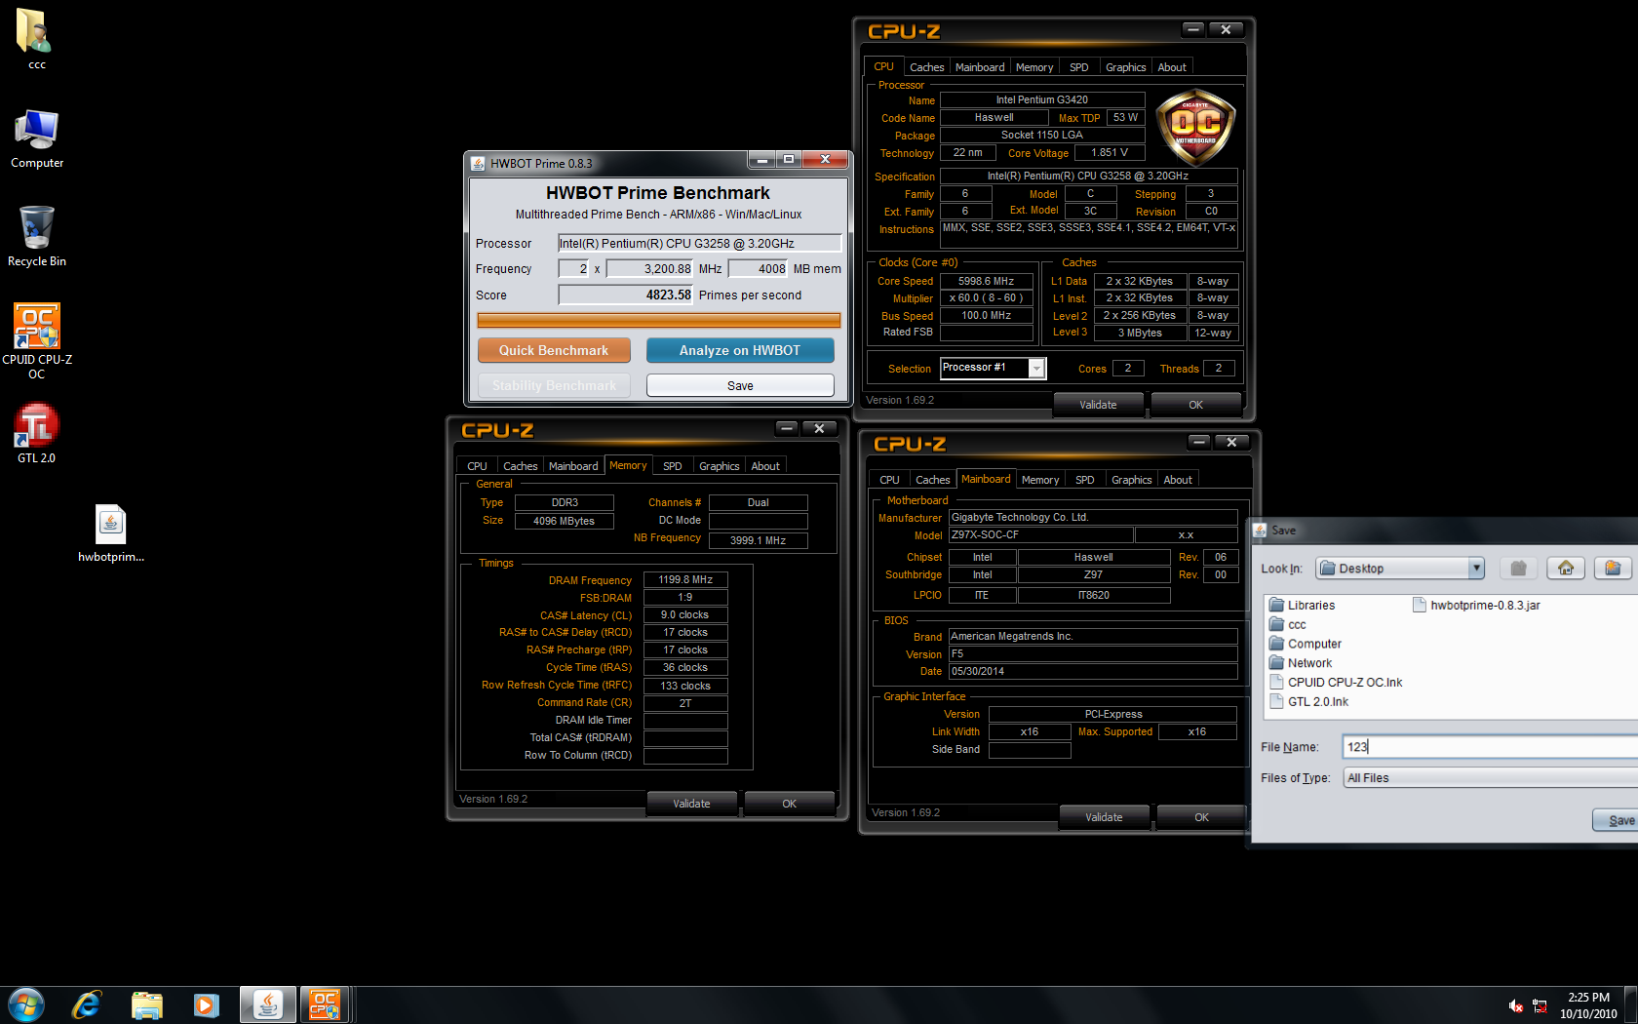Viewport: 1638px width, 1024px height.
Task: Click Validate in Mainboard CPU-Z window
Action: 1104,817
